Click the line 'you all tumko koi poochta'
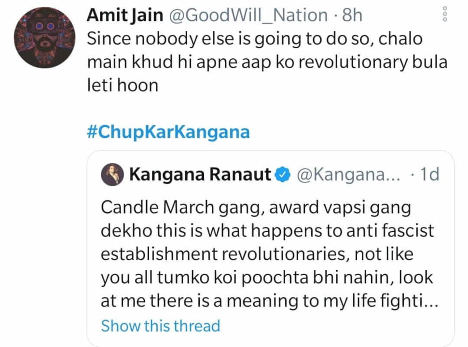468x347 pixels. click(267, 278)
